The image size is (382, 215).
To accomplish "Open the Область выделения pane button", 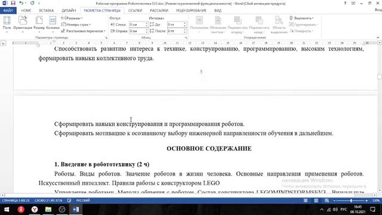I will pos(279,24).
